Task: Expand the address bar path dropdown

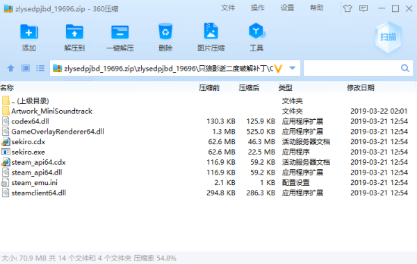Action: 293,68
